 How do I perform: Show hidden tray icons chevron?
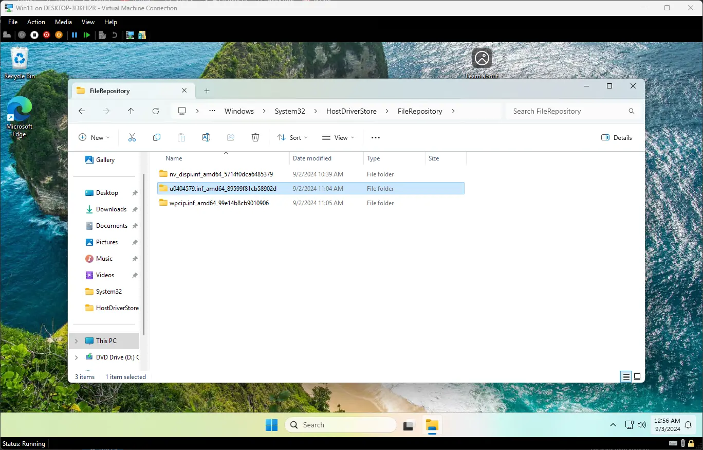click(613, 425)
